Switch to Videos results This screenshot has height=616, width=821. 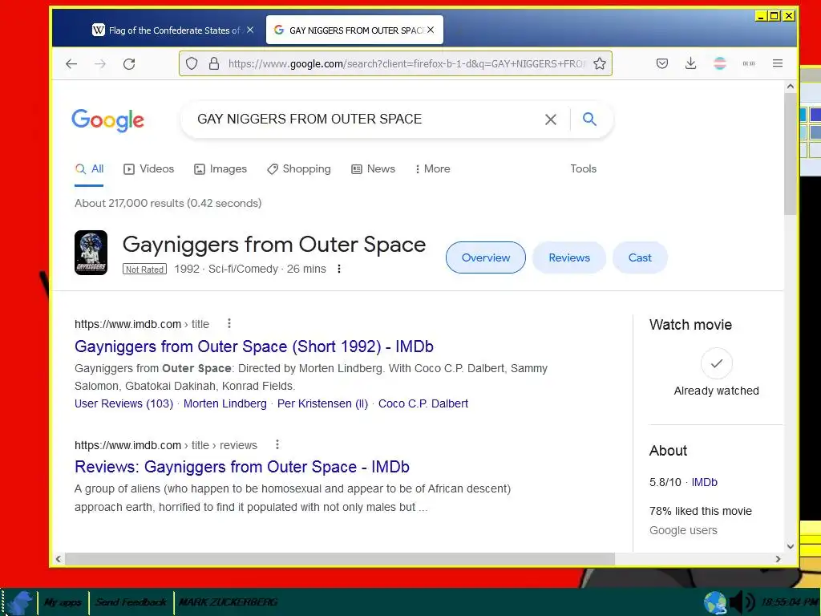coord(148,168)
